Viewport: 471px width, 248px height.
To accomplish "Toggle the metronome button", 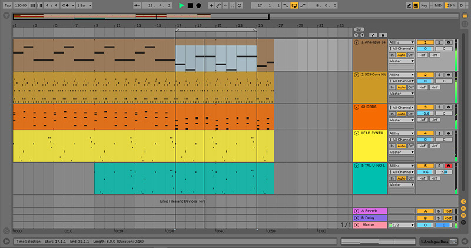I will [x=65, y=5].
